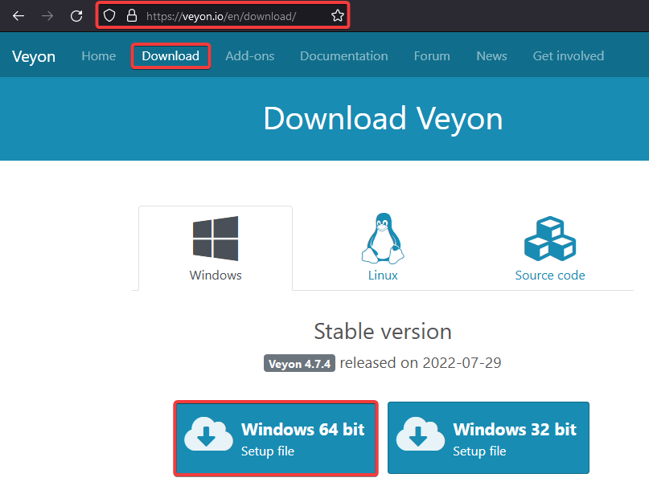
Task: Go to Home in navigation bar
Action: click(99, 56)
